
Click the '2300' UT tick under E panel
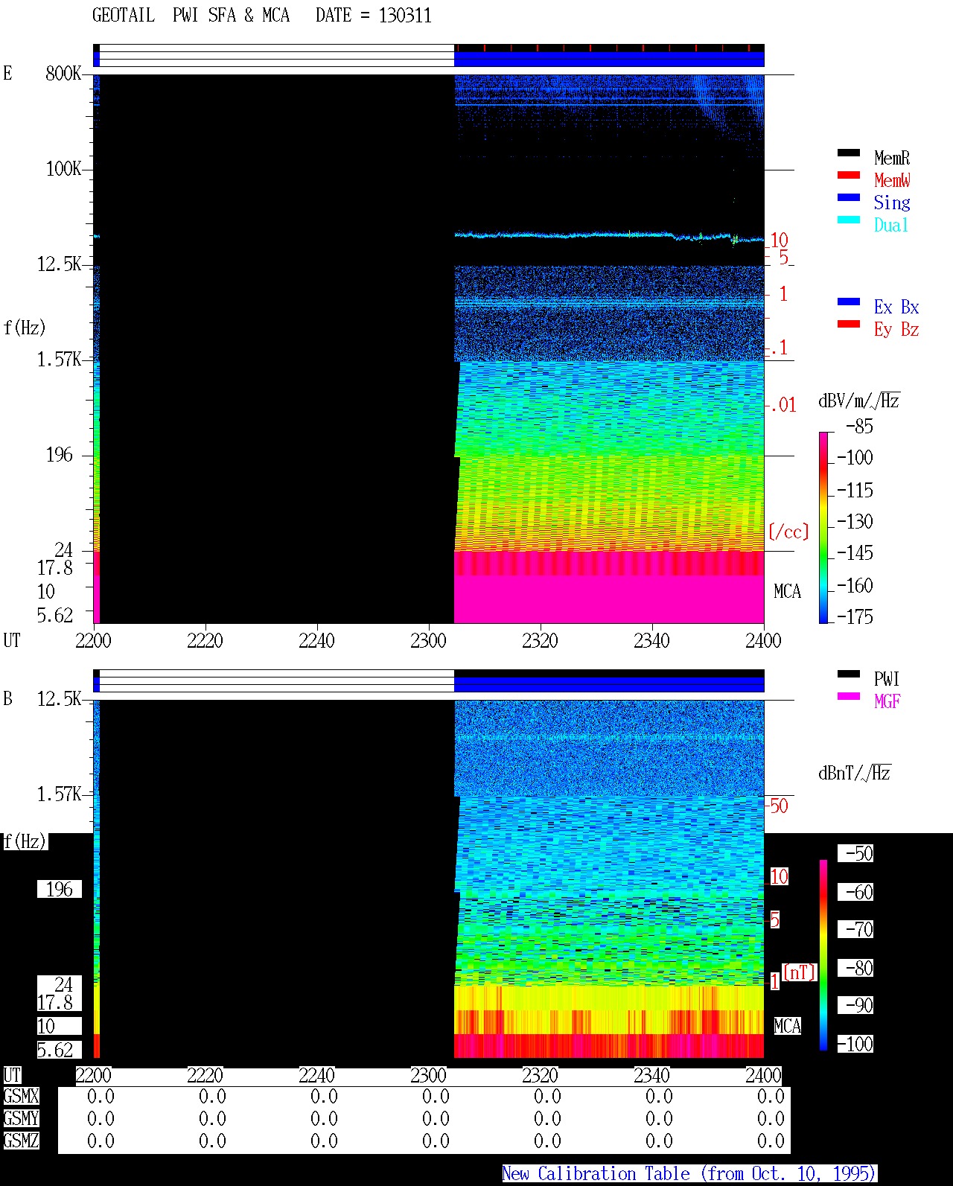click(x=428, y=640)
